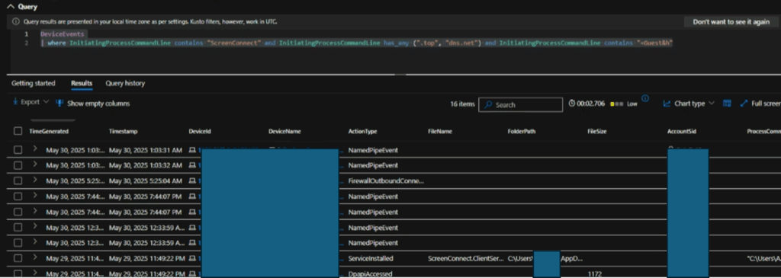Open the Export dropdown arrow
Viewport: 781px width, 278px height.
click(47, 102)
